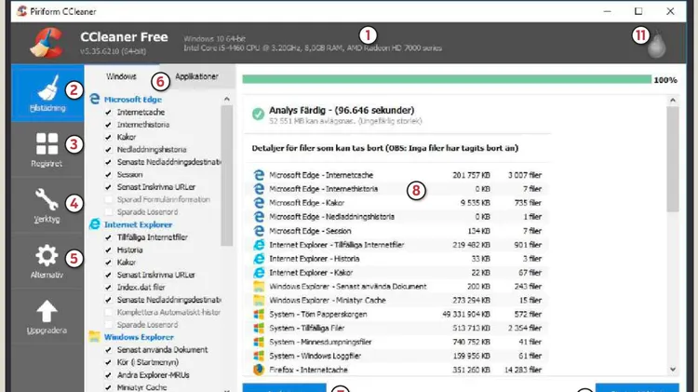
Task: Click the CCleaner logo in header
Action: point(46,43)
